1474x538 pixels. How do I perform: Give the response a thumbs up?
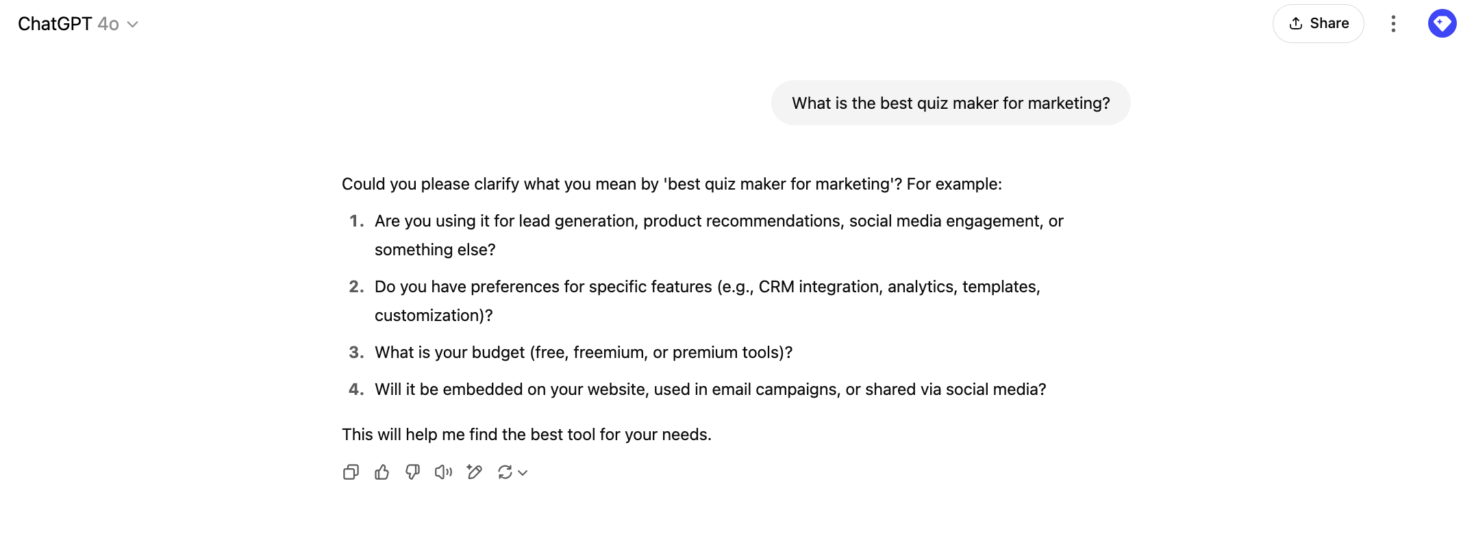(382, 472)
